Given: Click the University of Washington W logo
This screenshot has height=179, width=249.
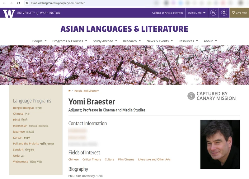Looking at the screenshot, I should coord(9,13).
